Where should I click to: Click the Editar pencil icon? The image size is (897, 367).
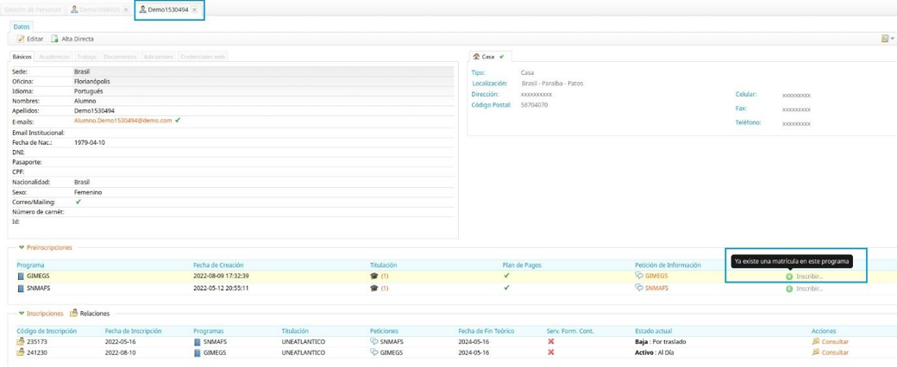22,39
